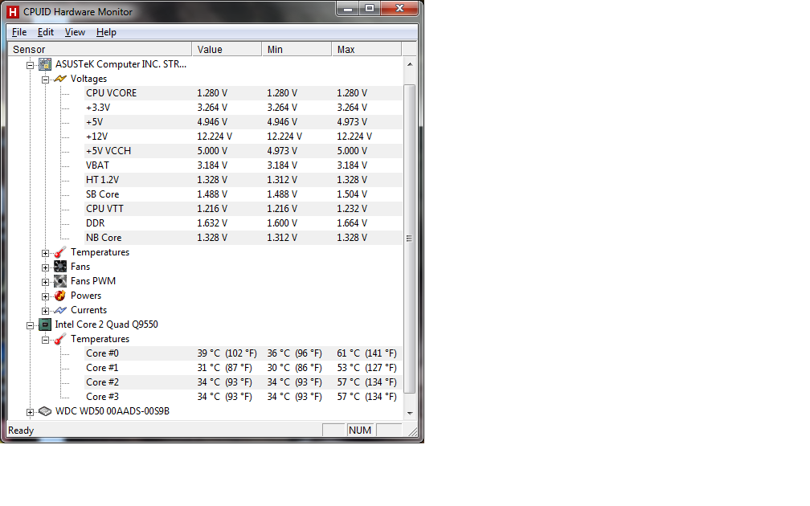Expand the motherboard Temperatures branch
810x506 pixels.
click(x=45, y=253)
